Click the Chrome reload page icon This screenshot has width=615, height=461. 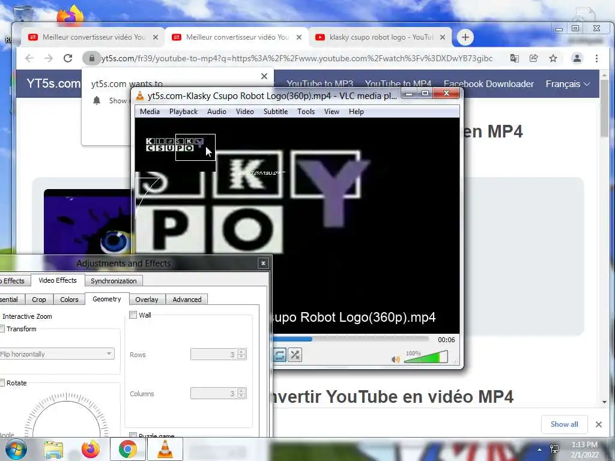(68, 58)
